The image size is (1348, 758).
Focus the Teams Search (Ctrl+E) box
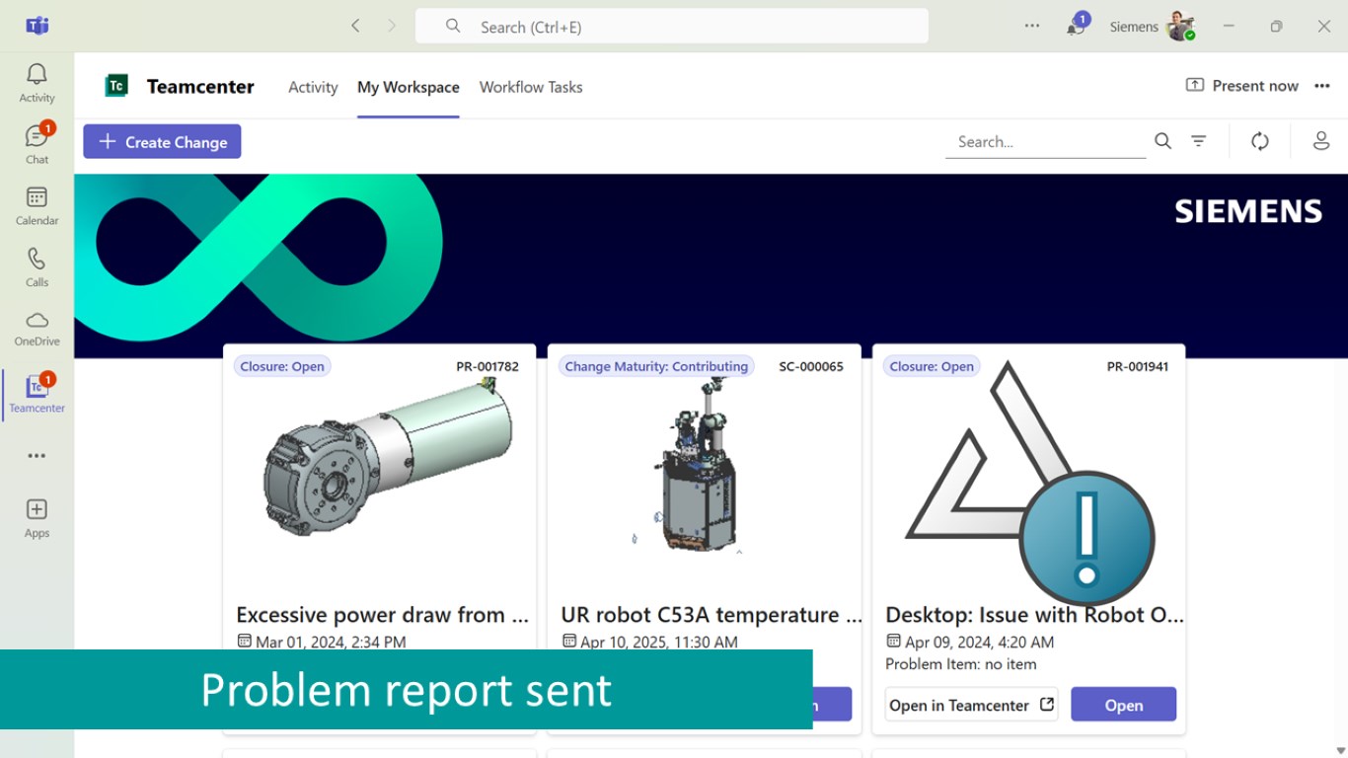[671, 27]
